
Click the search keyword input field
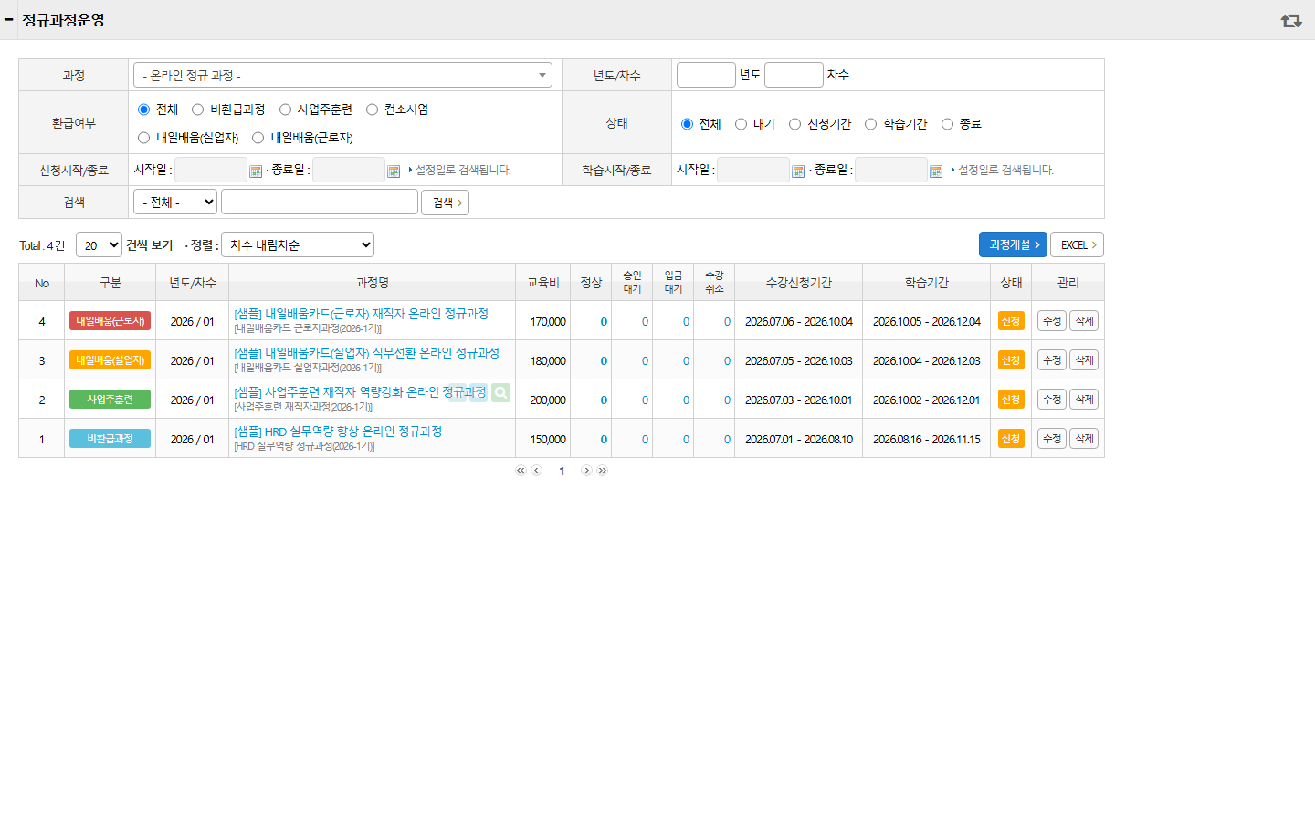coord(320,202)
